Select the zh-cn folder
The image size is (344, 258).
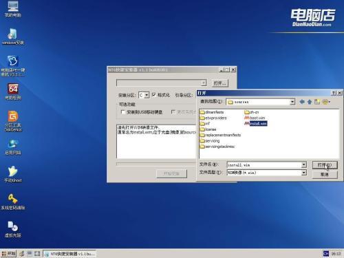pos(252,112)
